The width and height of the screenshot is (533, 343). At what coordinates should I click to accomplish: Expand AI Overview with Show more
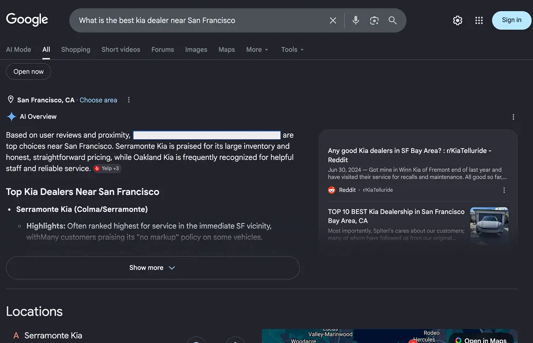pos(153,268)
